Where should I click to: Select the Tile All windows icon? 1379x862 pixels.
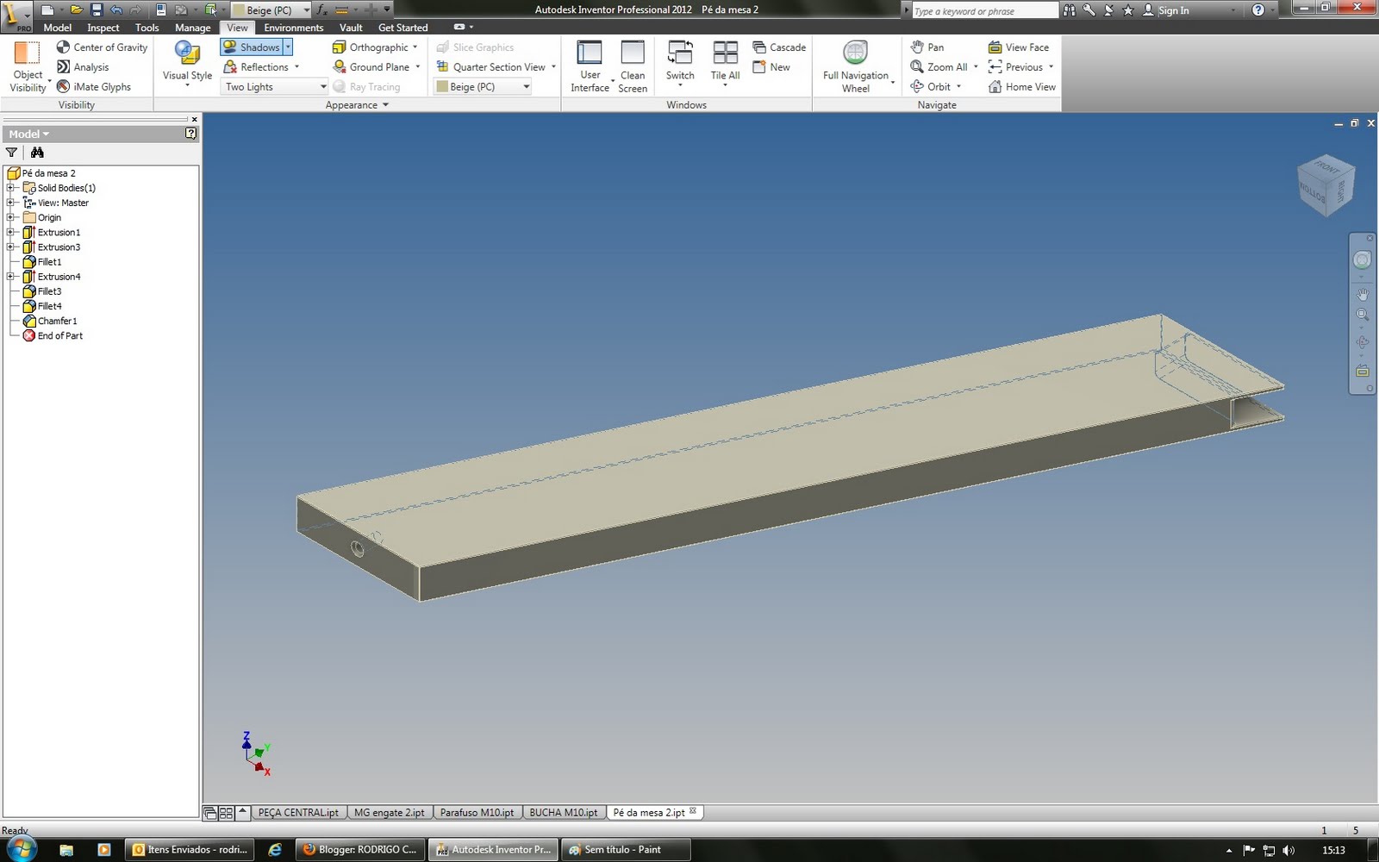tap(724, 60)
